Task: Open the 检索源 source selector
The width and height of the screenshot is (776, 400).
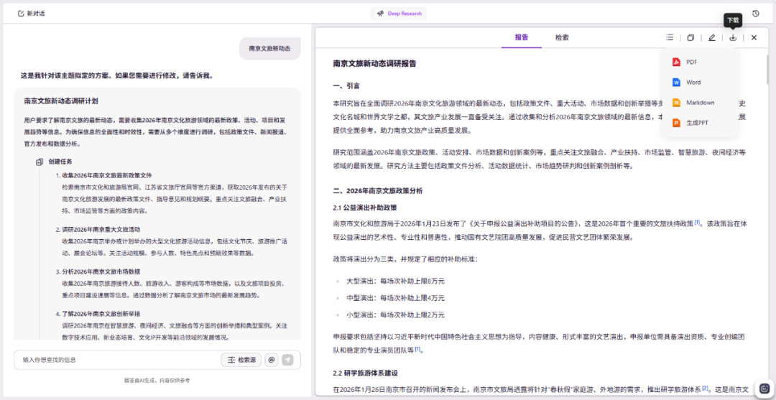Action: [241, 360]
